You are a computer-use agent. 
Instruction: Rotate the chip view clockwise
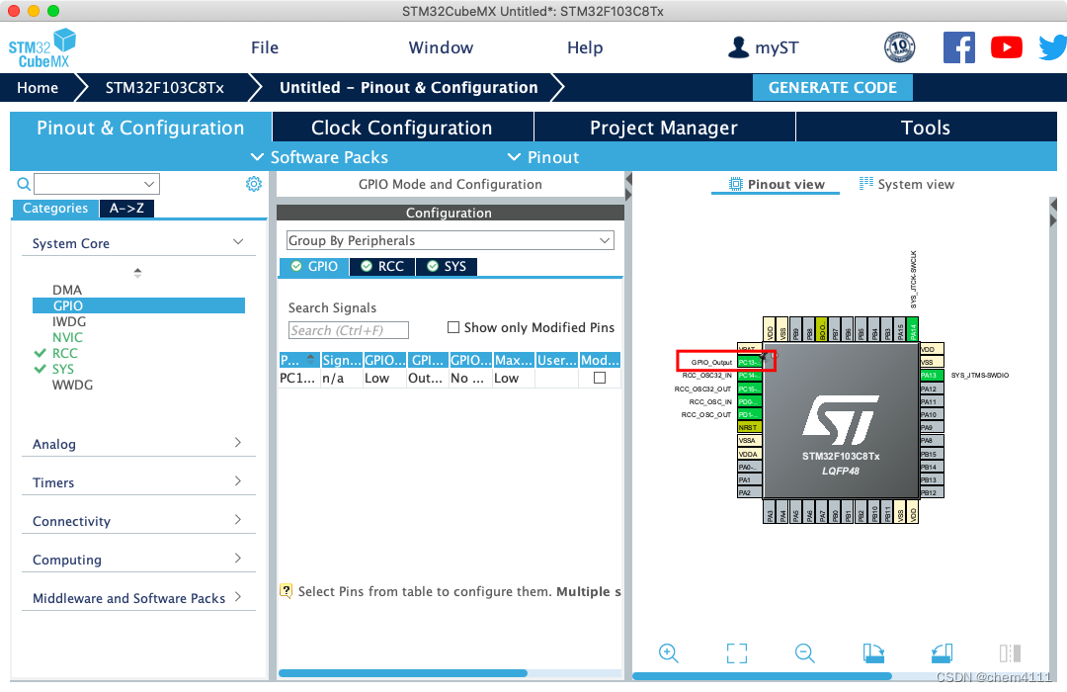pyautogui.click(x=873, y=652)
